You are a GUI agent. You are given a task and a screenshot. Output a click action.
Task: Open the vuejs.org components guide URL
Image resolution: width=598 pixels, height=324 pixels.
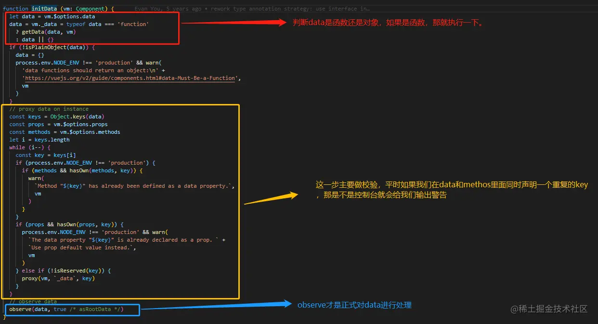click(130, 78)
